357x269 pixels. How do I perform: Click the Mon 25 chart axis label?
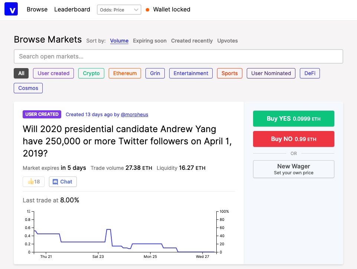150,256
